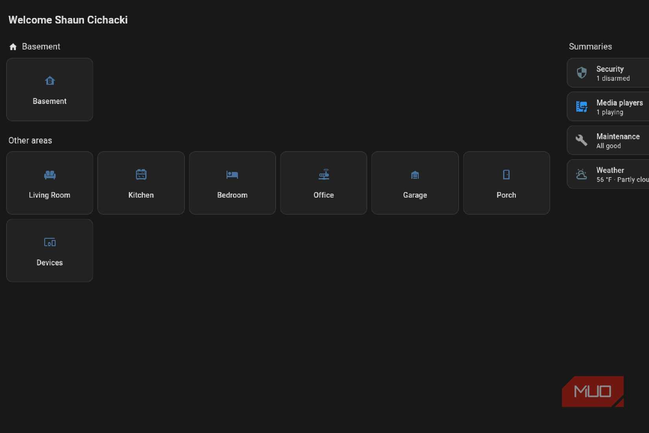Open the Security summary shield icon

(x=582, y=72)
